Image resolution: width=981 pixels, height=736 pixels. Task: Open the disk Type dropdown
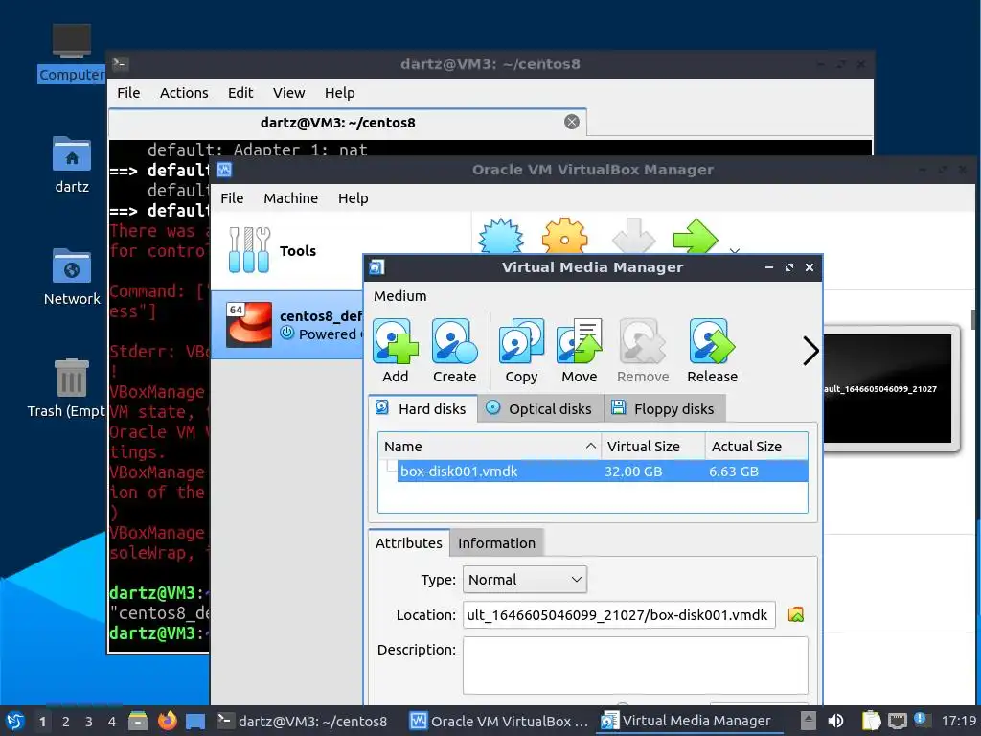[525, 580]
